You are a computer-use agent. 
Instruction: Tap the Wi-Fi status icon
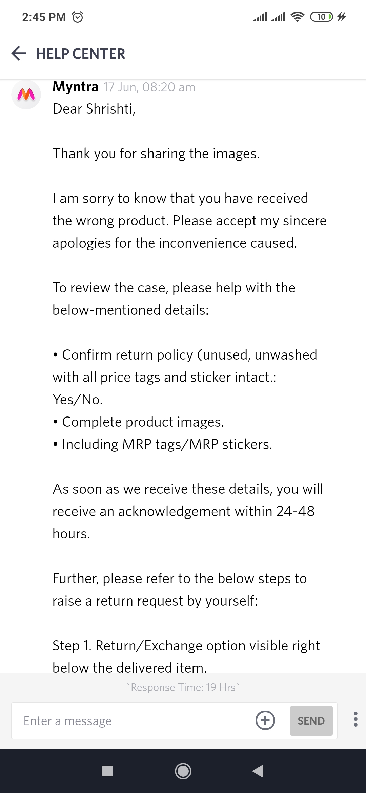click(x=298, y=17)
